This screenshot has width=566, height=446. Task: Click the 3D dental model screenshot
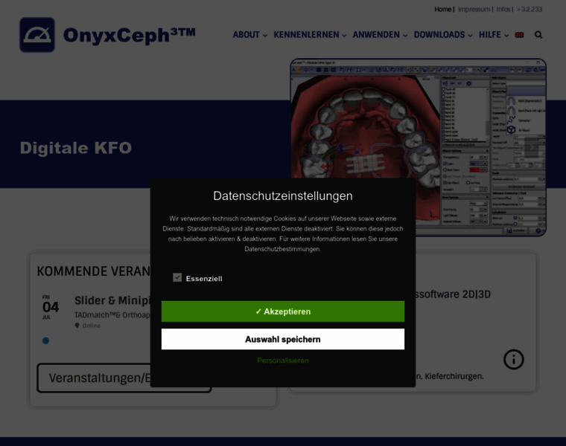coord(418,147)
